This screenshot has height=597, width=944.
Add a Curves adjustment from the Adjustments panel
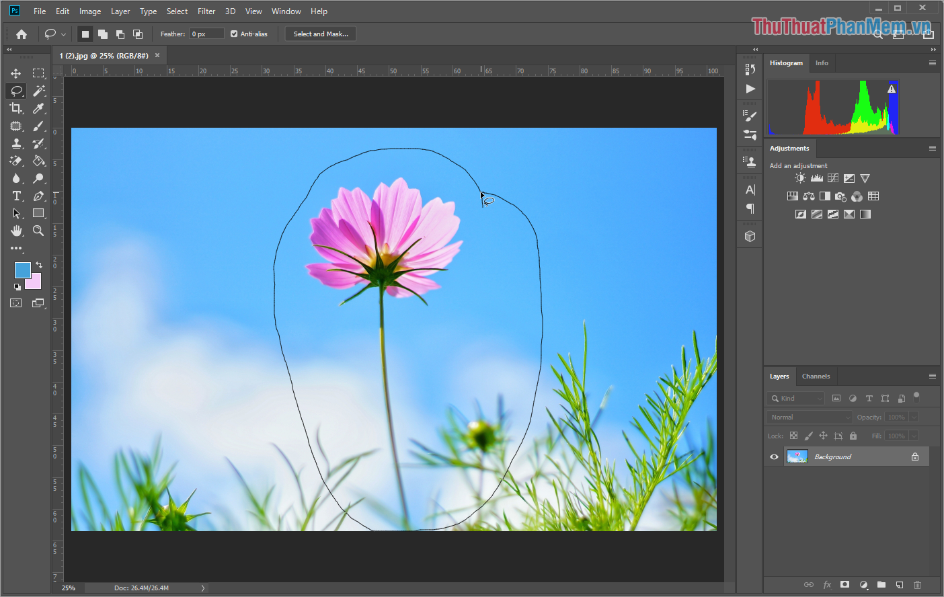click(x=832, y=177)
